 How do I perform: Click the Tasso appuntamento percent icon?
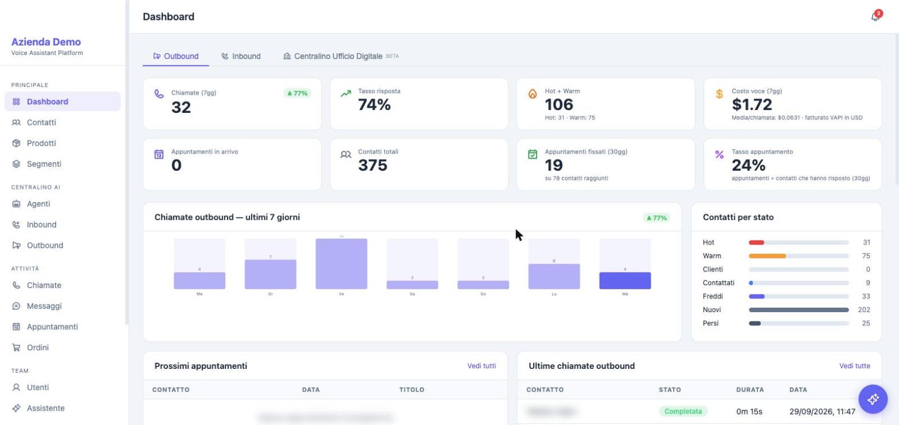(x=720, y=154)
